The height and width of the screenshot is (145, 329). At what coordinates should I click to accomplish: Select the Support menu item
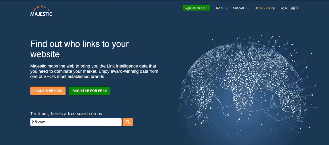coord(239,8)
